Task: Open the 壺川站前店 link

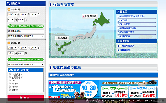Action: 125,36
